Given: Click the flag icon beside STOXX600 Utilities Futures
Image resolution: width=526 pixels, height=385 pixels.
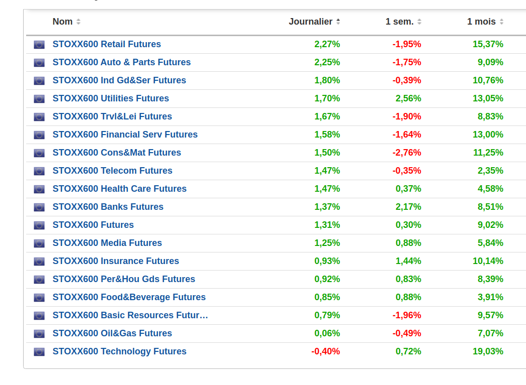Looking at the screenshot, I should click(39, 99).
